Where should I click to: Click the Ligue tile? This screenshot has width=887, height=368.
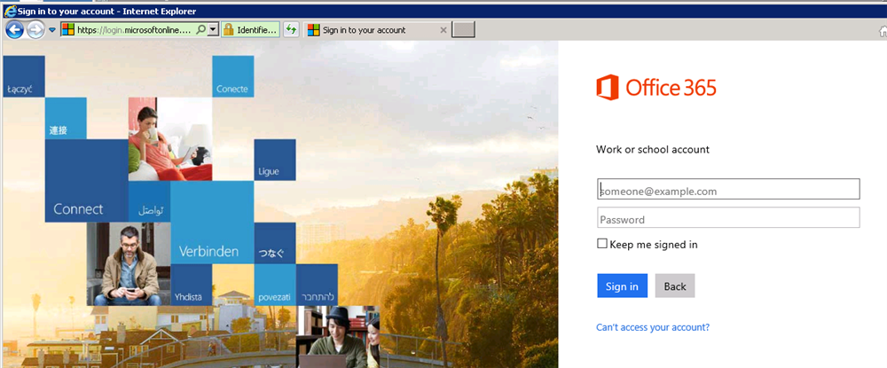point(275,160)
